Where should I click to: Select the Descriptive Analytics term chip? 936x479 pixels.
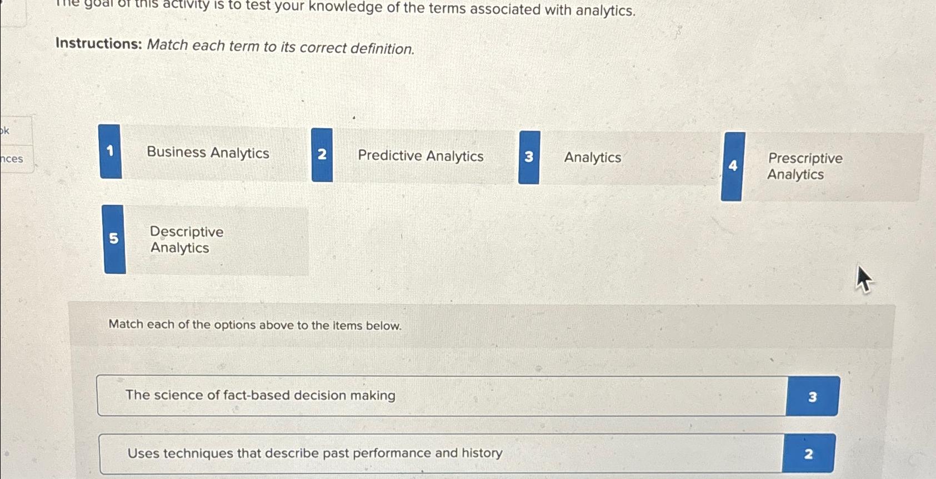pos(186,240)
